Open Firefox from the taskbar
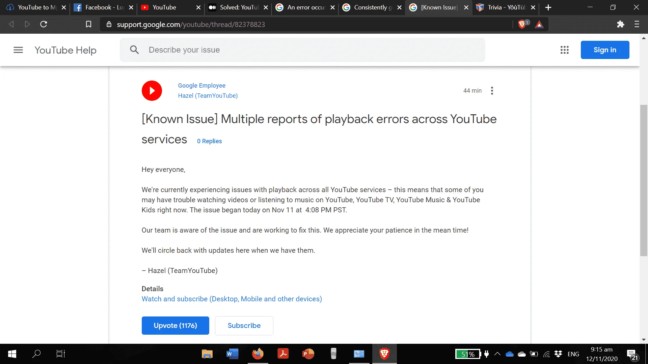This screenshot has height=364, width=648. pyautogui.click(x=258, y=354)
